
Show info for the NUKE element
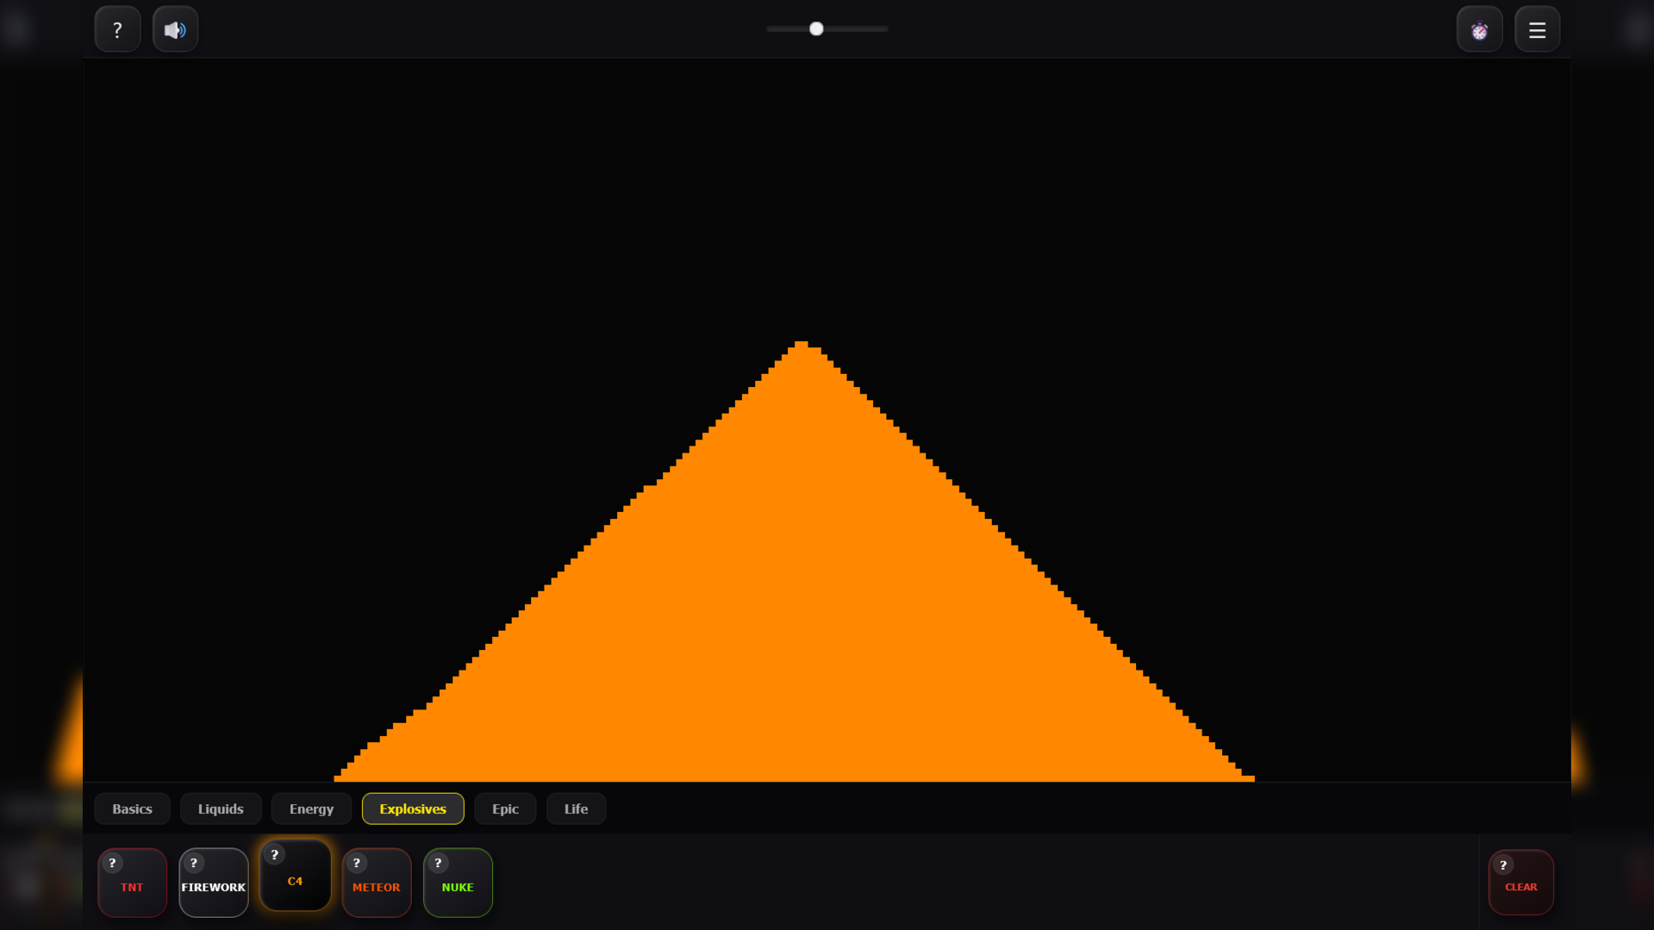(x=438, y=862)
